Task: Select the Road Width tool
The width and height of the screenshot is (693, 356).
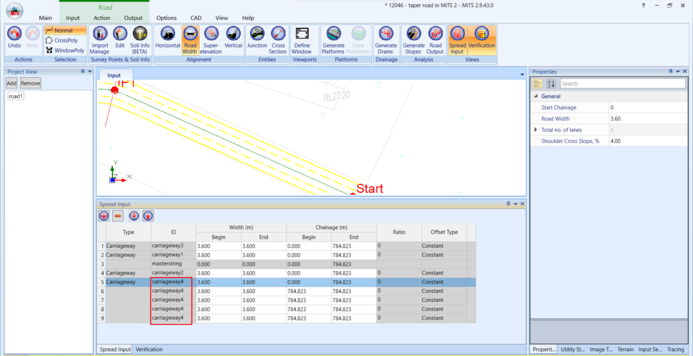Action: (190, 40)
